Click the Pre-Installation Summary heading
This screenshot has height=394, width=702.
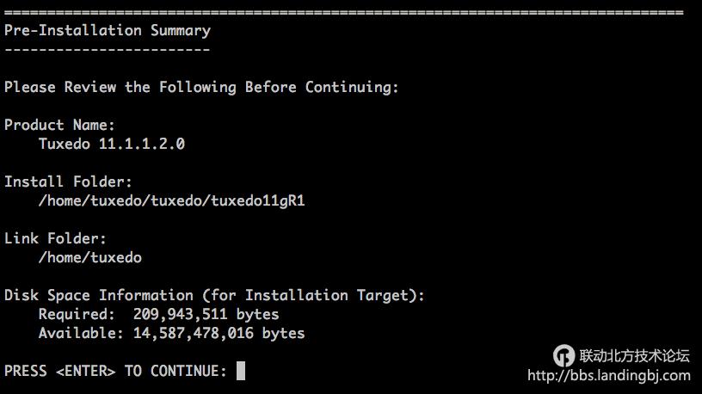pyautogui.click(x=108, y=30)
